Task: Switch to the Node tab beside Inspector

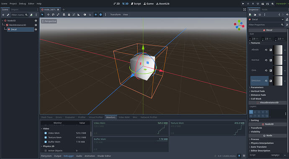Action: [265, 10]
